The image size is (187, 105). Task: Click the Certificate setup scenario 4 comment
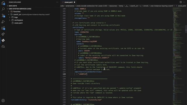[x=89, y=23]
